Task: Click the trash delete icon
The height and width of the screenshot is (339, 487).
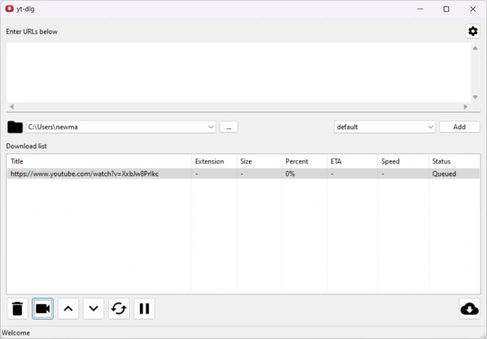Action: point(18,309)
